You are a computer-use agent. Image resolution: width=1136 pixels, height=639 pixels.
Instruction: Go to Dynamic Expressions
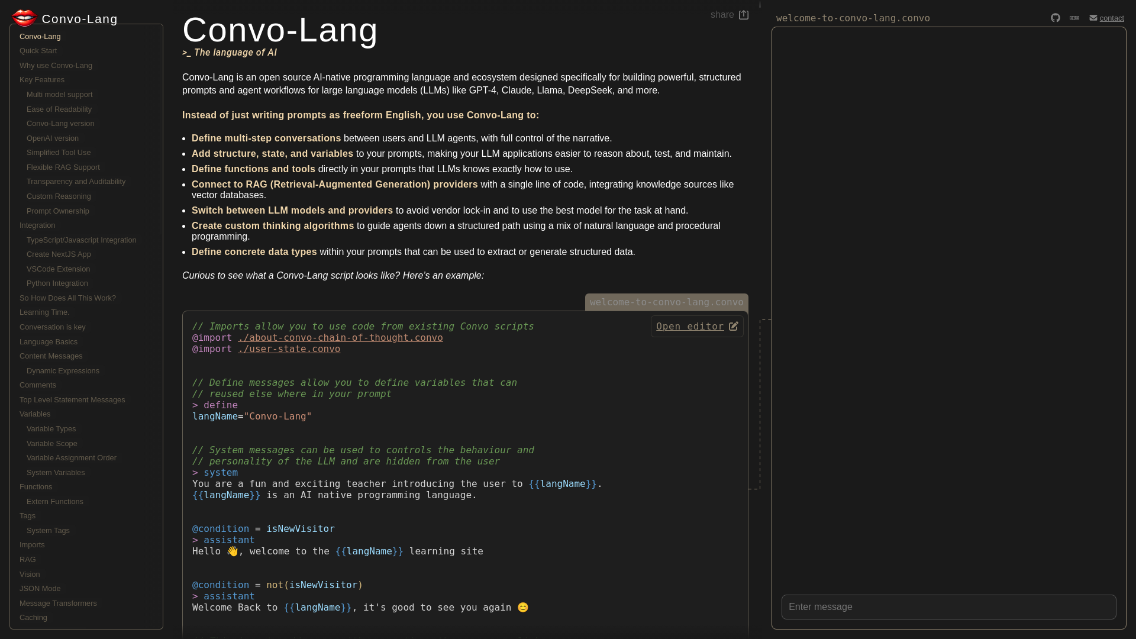[x=63, y=371]
